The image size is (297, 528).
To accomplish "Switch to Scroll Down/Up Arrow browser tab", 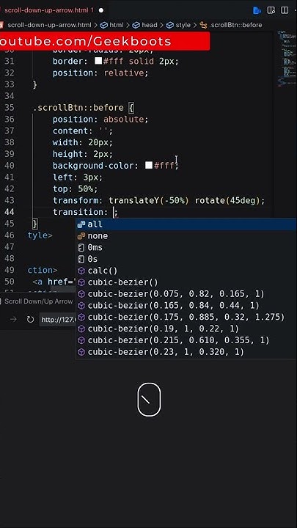I will coord(38,301).
